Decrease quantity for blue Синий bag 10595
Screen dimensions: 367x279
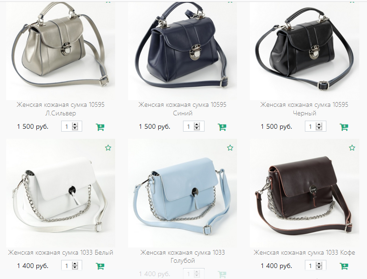[x=197, y=128]
